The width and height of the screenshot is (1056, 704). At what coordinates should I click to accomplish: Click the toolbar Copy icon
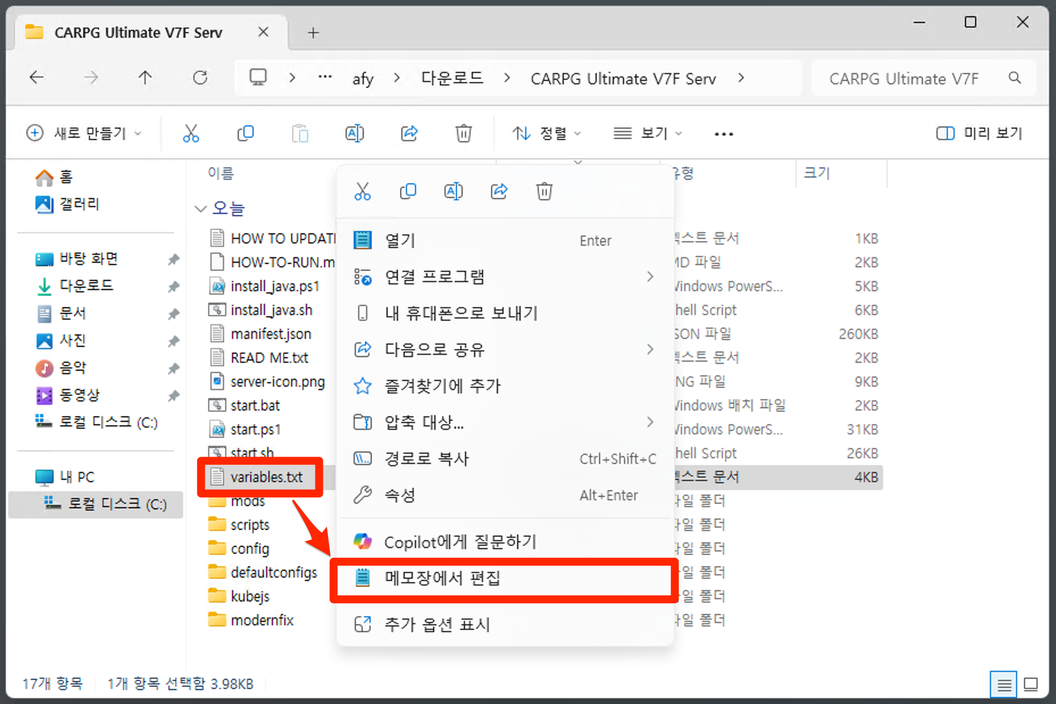[x=246, y=134]
